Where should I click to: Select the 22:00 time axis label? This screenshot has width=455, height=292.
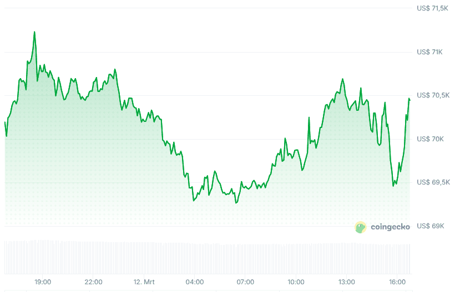93,281
